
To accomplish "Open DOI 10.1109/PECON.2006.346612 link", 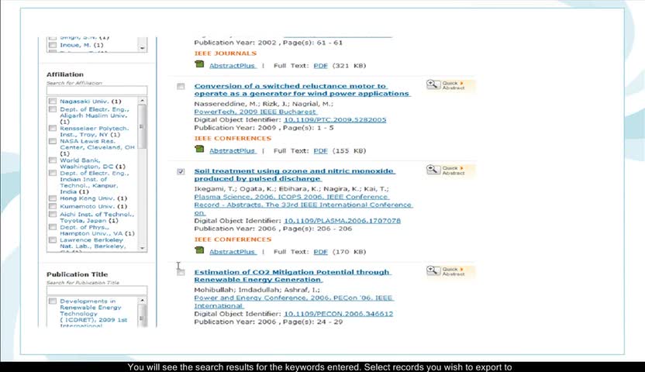I will 338,314.
